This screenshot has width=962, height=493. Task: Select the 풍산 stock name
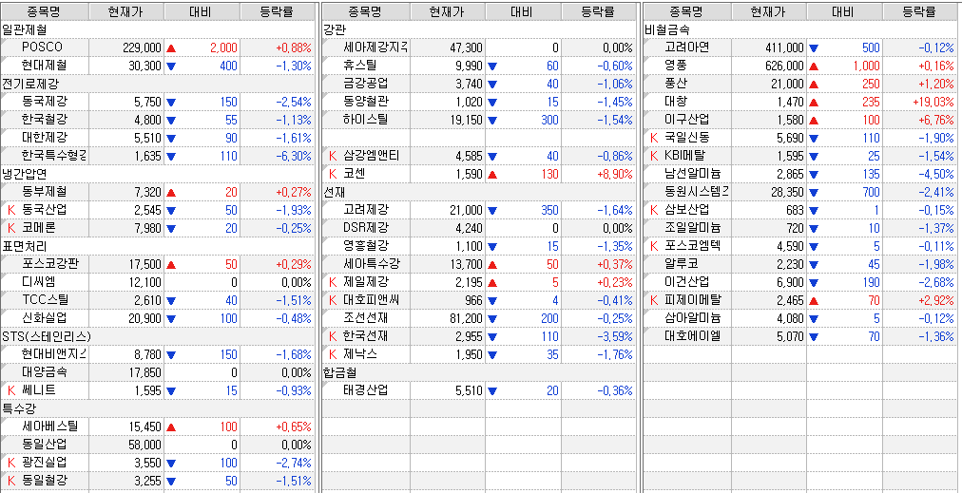point(676,84)
